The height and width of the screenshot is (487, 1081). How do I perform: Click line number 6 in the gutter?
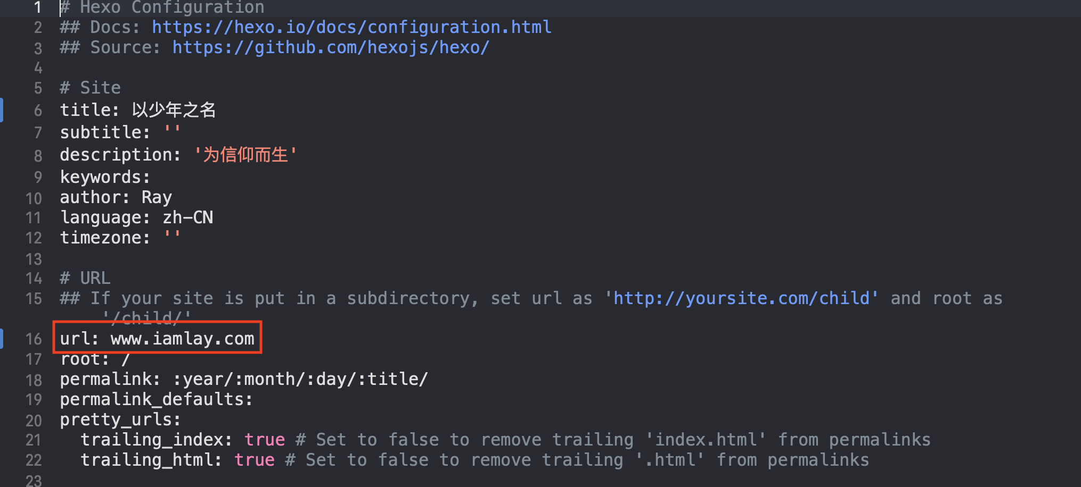(38, 111)
